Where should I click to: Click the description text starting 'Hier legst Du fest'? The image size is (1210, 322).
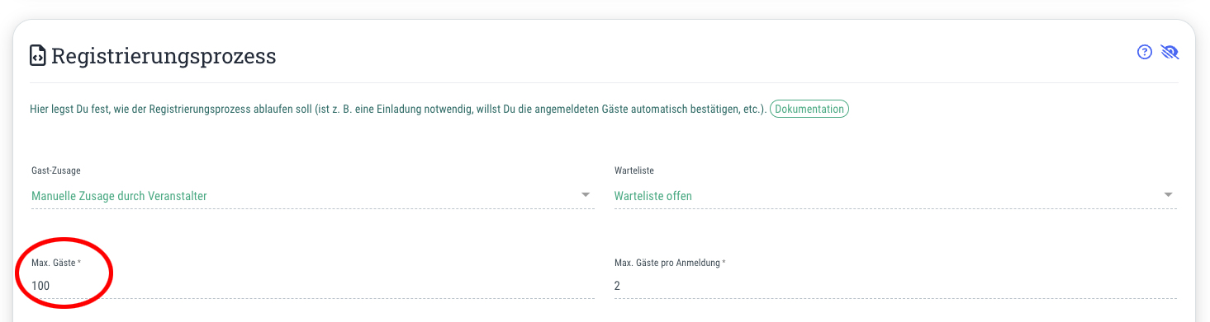[397, 109]
